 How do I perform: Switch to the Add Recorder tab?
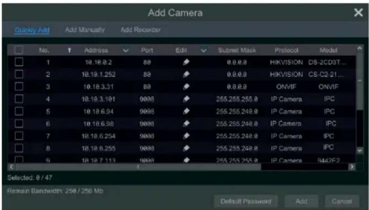click(141, 30)
